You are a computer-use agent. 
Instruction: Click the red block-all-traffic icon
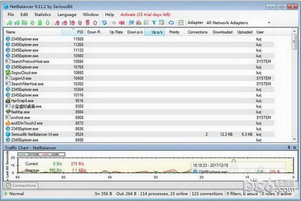pyautogui.click(x=121, y=23)
